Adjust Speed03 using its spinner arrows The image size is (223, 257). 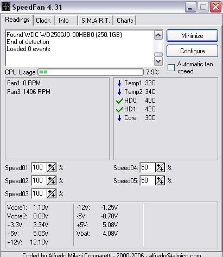coord(52,193)
